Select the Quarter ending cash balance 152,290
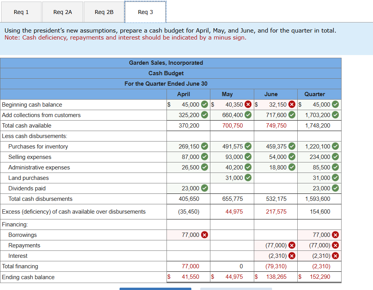373x290 pixels. point(320,277)
